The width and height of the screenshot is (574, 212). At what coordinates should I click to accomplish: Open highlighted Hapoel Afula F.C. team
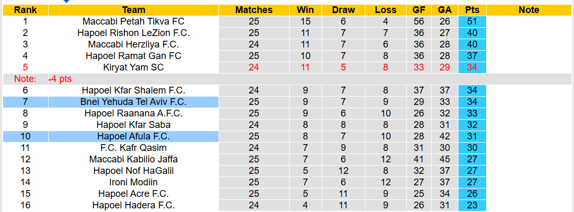pyautogui.click(x=133, y=136)
